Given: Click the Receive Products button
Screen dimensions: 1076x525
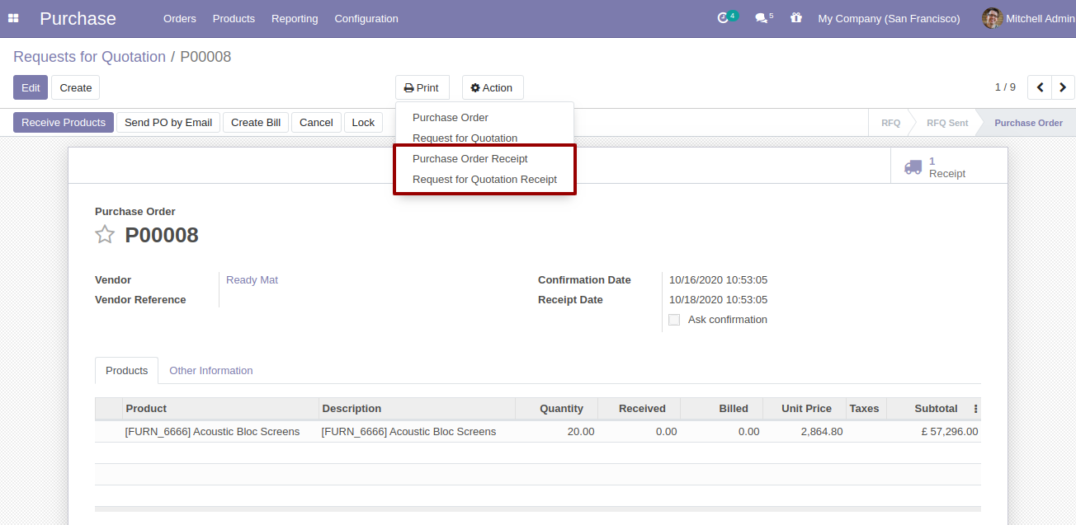Looking at the screenshot, I should pos(63,122).
